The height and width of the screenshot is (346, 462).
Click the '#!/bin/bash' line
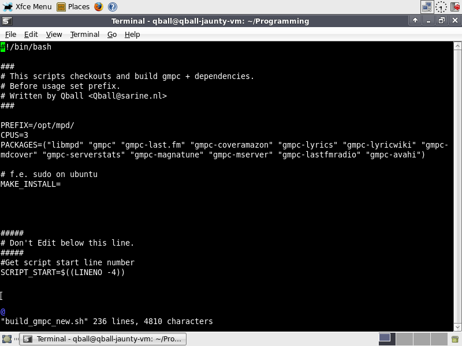tap(26, 47)
